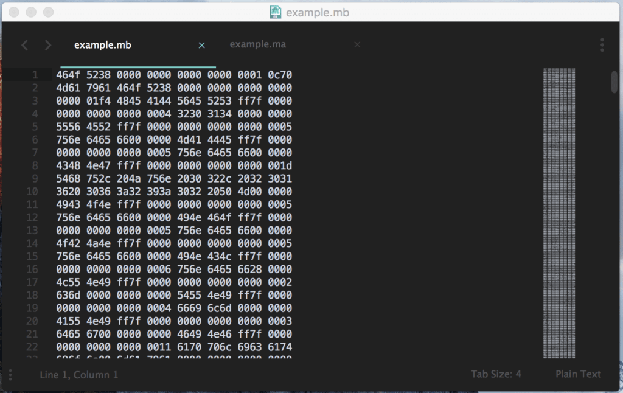This screenshot has width=623, height=393.
Task: Click hex value 464f on line 12
Action: (219, 217)
